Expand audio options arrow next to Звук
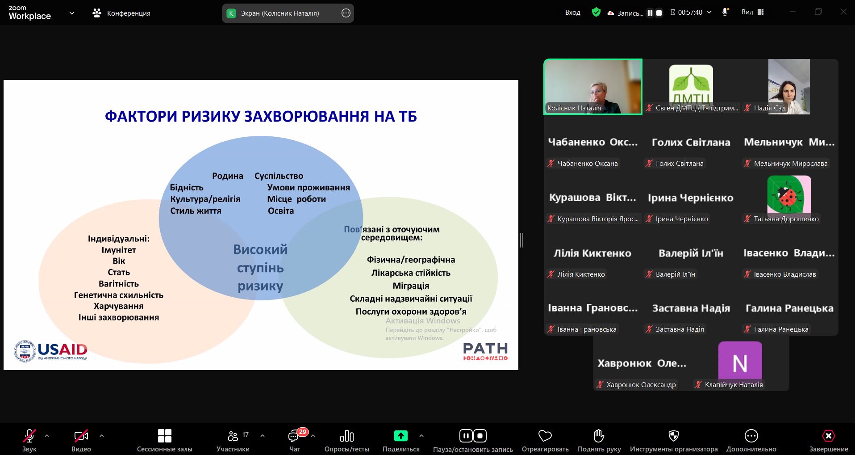This screenshot has height=455, width=855. pos(47,435)
